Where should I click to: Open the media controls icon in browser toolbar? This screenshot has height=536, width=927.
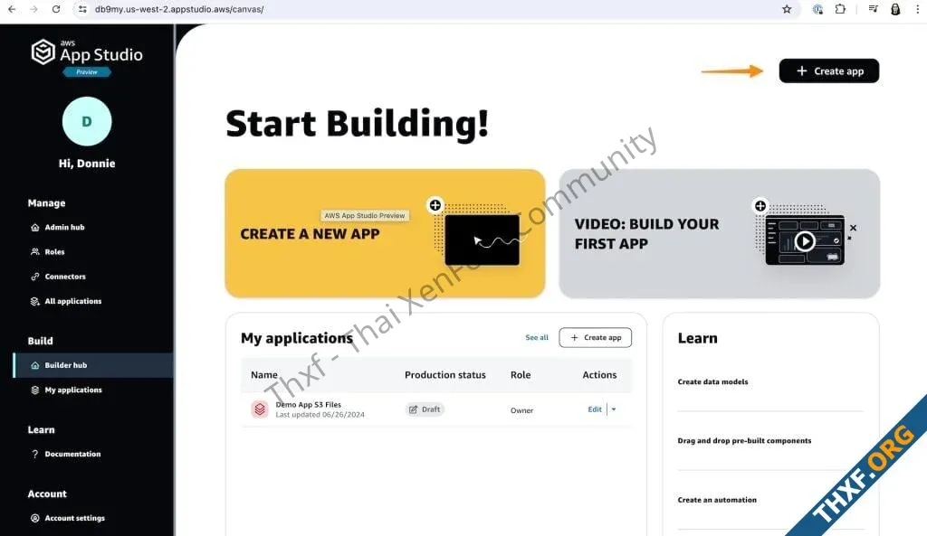pyautogui.click(x=874, y=9)
